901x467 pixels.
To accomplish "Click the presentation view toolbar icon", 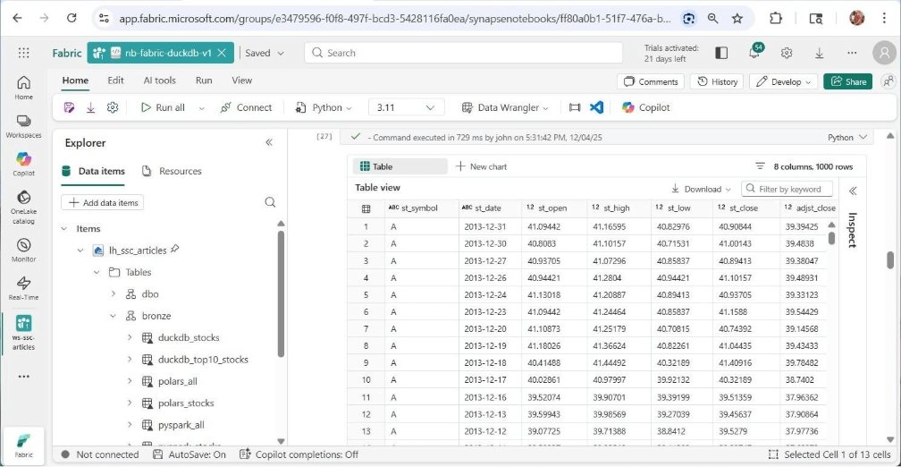I will click(x=575, y=107).
